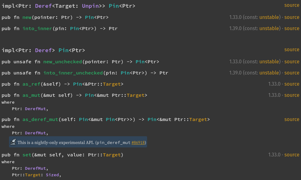
Task: Click DerefMut trait under as_mut where clause
Action: [35, 109]
